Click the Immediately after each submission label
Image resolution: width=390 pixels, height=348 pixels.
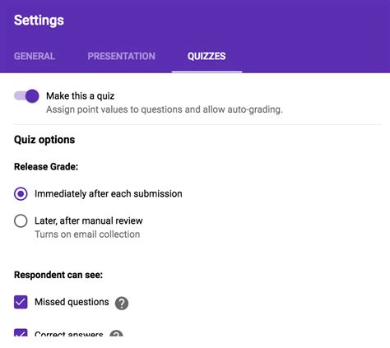click(x=109, y=193)
